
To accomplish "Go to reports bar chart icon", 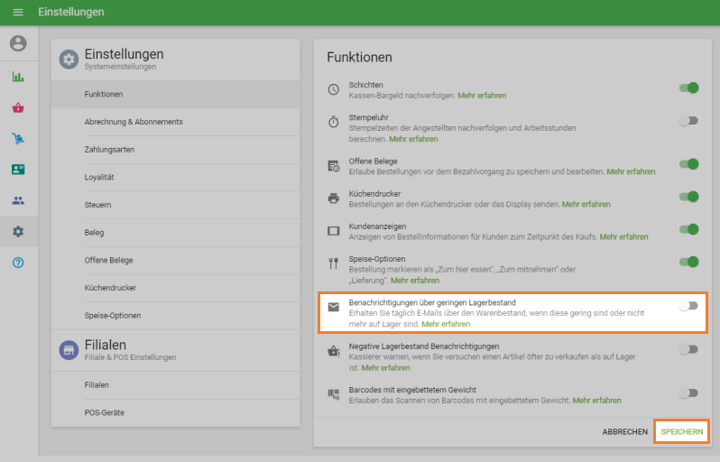I will tap(18, 77).
